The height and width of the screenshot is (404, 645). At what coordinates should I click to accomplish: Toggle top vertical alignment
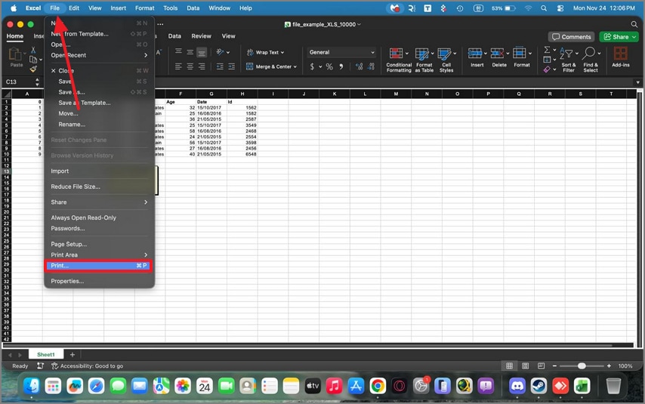coord(178,52)
